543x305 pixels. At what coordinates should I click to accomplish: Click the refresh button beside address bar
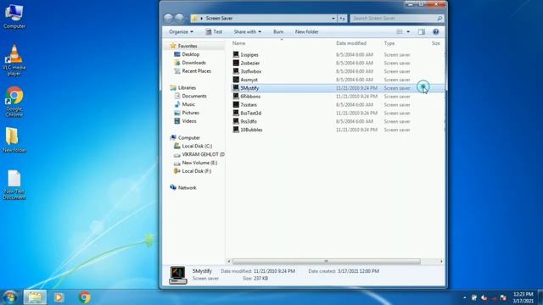coord(342,19)
